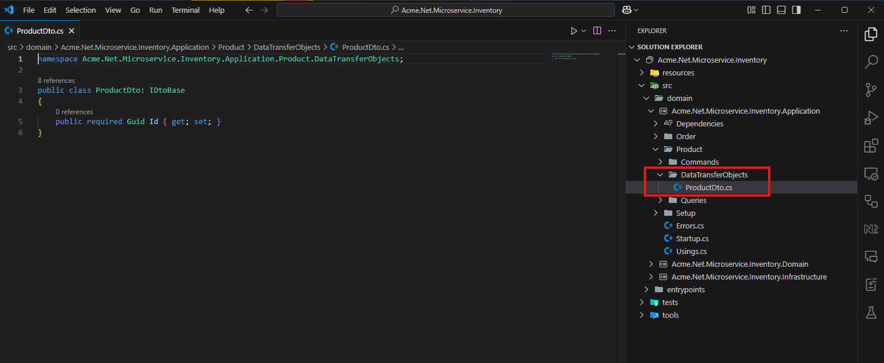The image size is (884, 363).
Task: Go back with the left arrow
Action: point(249,10)
